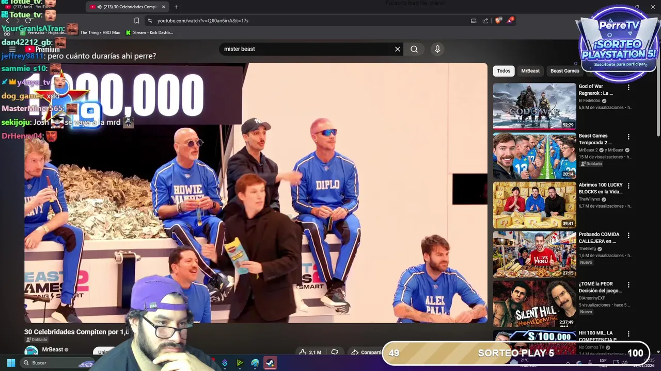
Task: Switch to the '30 Celebridades Compi...' tab
Action: click(x=127, y=7)
